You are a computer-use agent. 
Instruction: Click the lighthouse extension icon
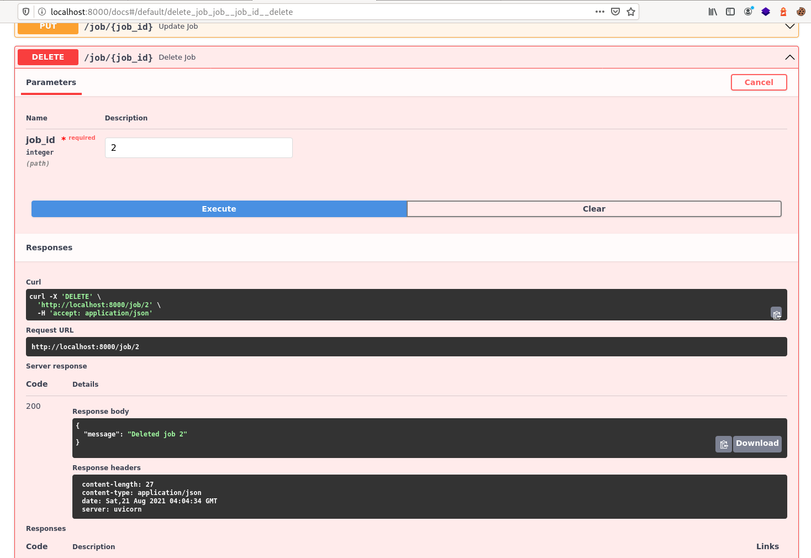tap(783, 12)
